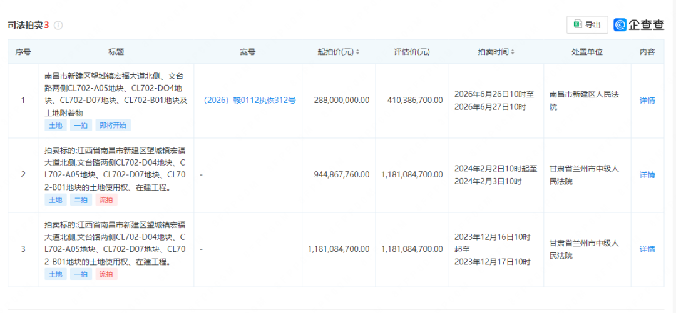
Task: Click the auction time 2023年12月16日10时
Action: pyautogui.click(x=493, y=249)
